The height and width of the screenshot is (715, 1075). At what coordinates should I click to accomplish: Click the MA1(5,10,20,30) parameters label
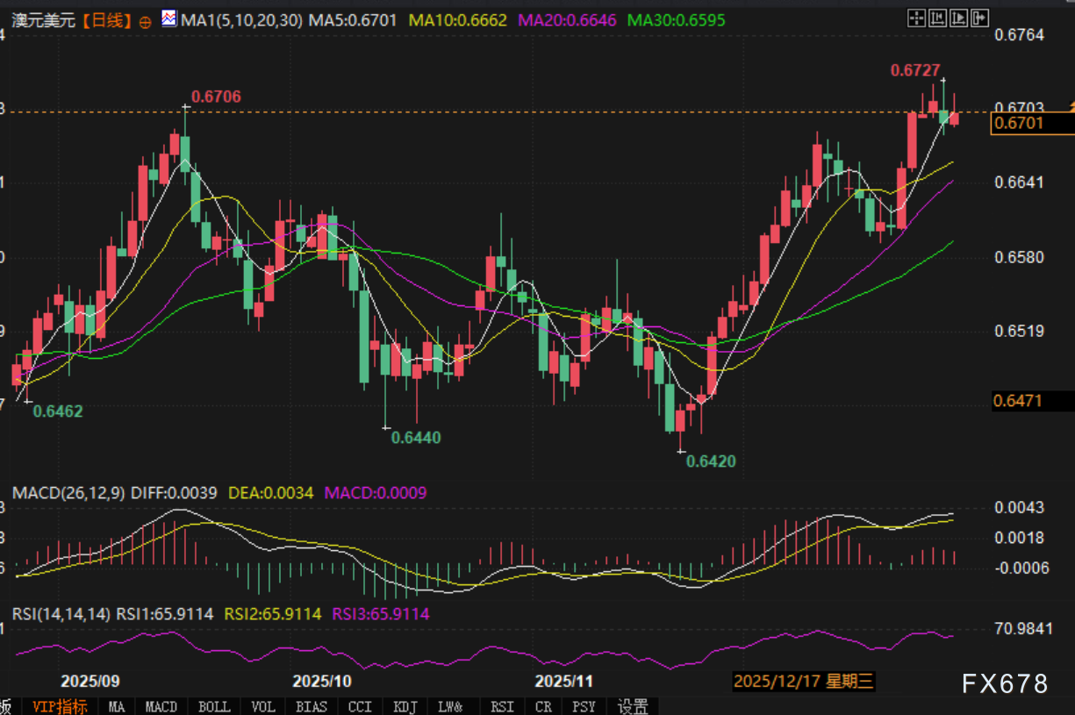pos(242,19)
